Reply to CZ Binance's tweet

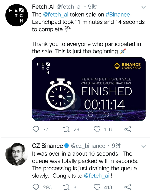tap(36, 187)
